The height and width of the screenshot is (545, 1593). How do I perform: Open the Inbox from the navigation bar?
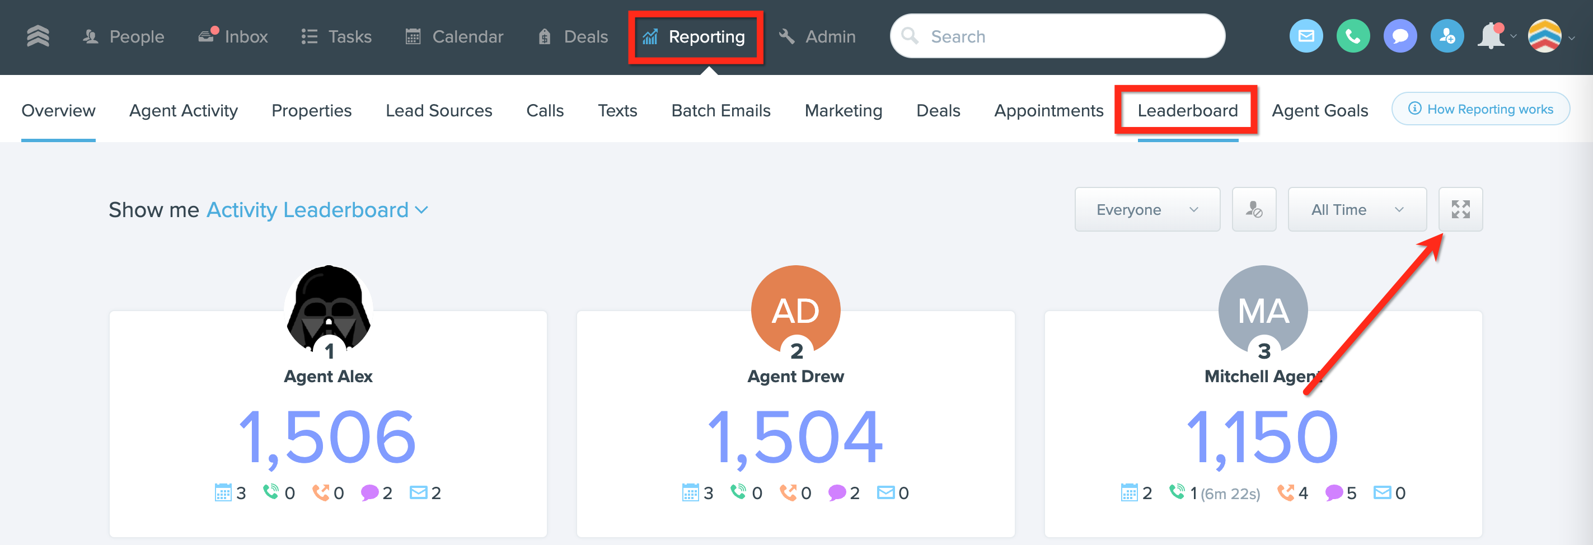[233, 36]
